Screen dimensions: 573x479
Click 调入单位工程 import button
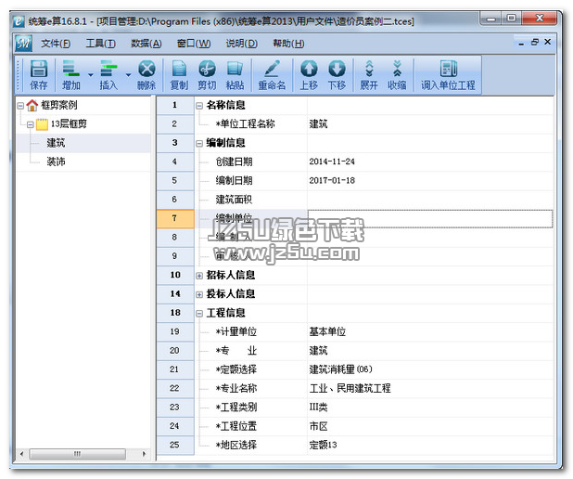(x=448, y=74)
